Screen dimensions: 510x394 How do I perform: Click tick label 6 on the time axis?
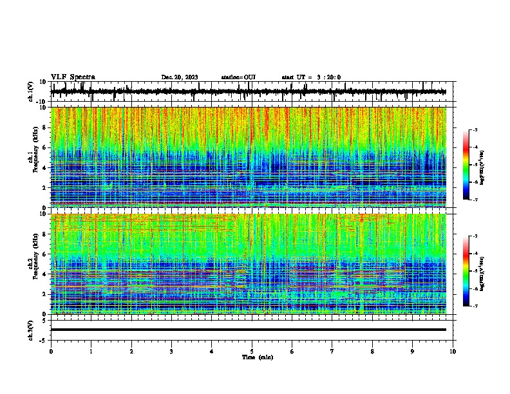tap(292, 352)
